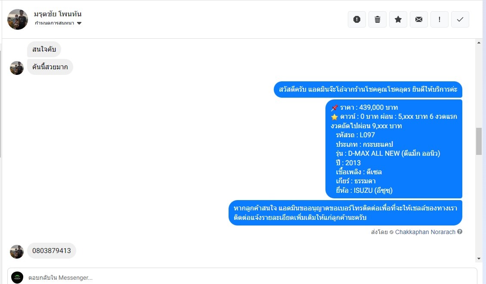Open contact name มรุตชัย โพนทัน profile
Viewport: 486px width, 284px height.
click(x=58, y=14)
